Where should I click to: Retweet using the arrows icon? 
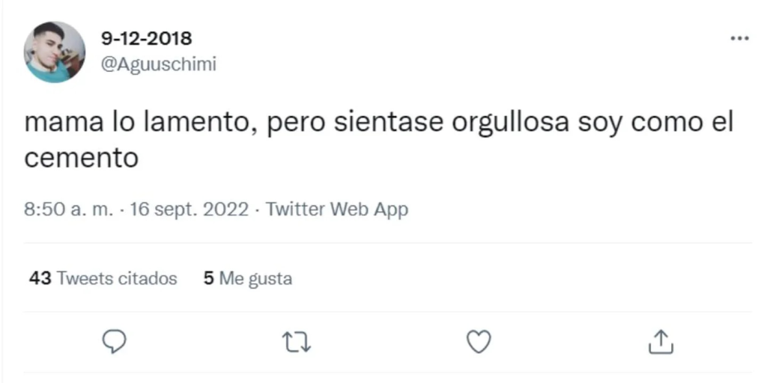[296, 342]
